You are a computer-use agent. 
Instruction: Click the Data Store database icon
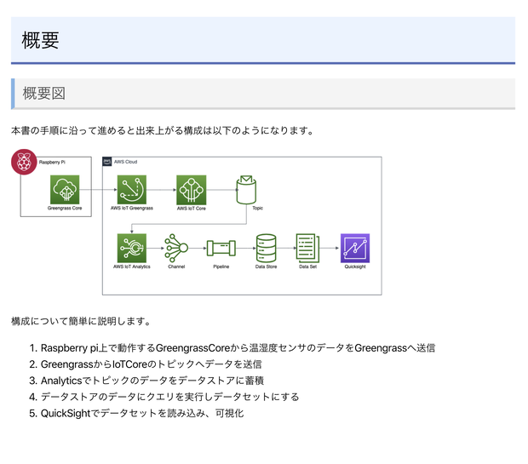coord(266,248)
